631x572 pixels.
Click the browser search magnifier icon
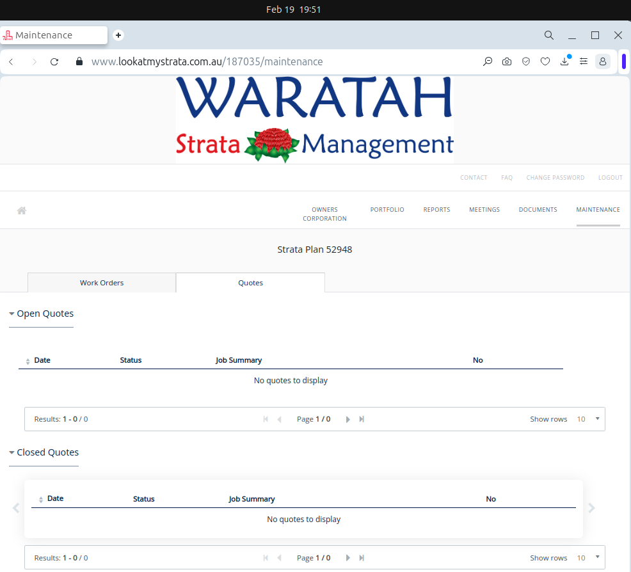549,35
